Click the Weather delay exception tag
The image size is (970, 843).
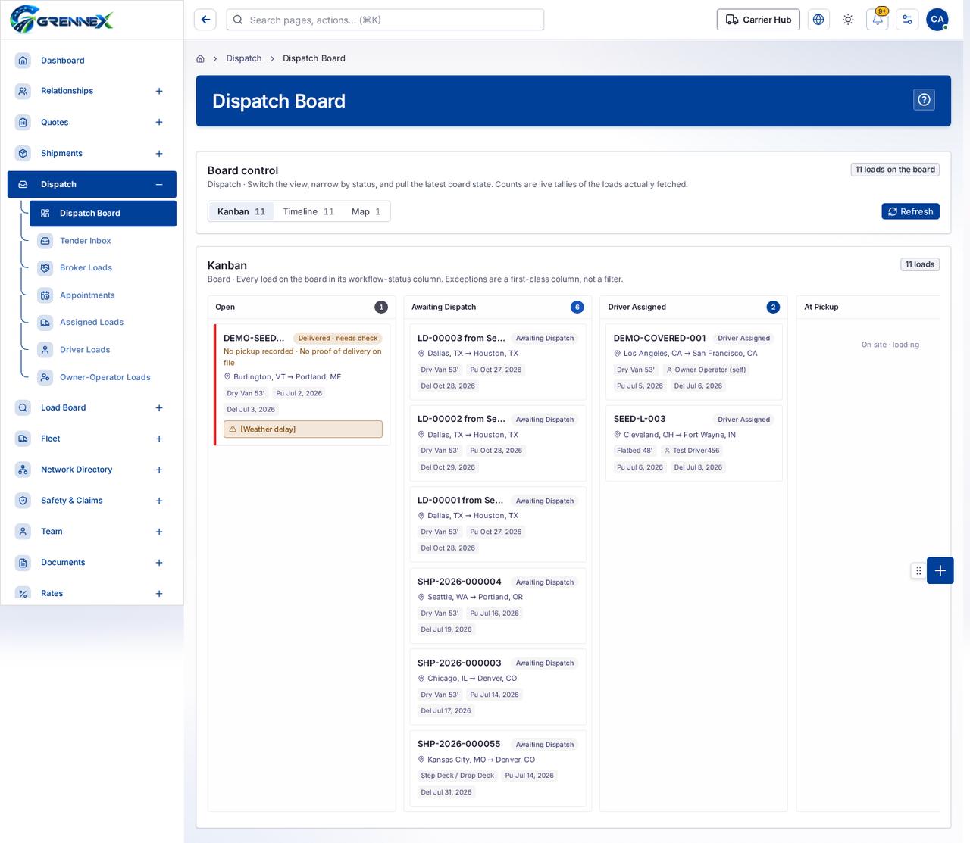click(x=303, y=429)
